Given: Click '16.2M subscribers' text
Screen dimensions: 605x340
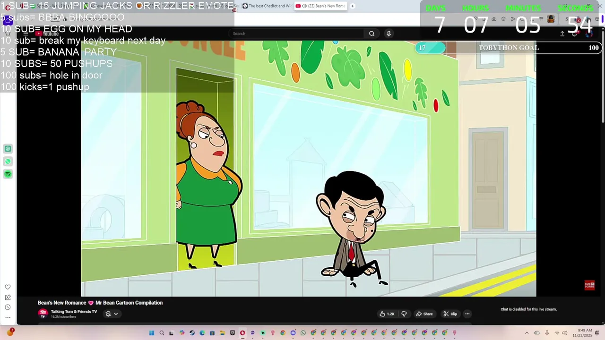Looking at the screenshot, I should coord(63,317).
